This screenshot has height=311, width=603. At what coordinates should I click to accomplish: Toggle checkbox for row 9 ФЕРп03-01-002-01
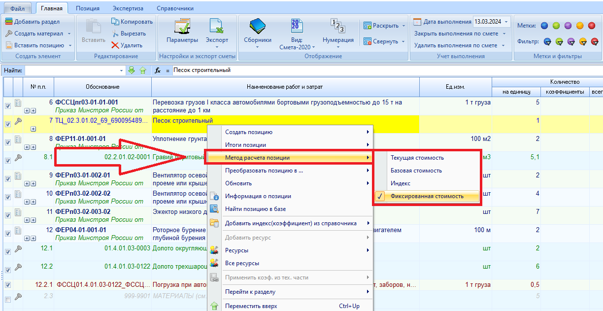[x=8, y=178]
